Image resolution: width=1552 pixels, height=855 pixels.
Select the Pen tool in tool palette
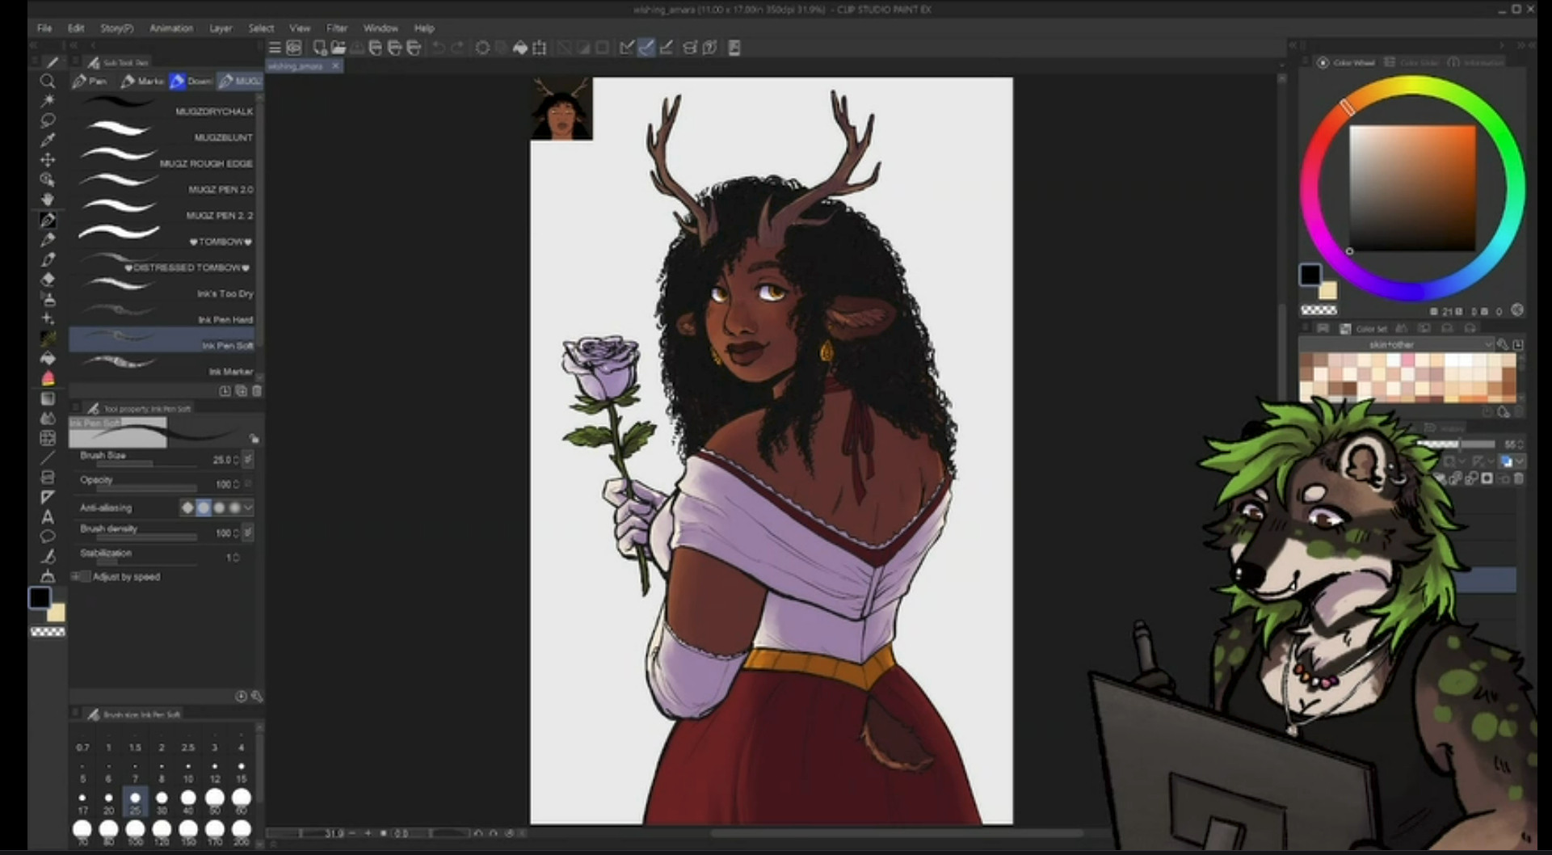[48, 220]
